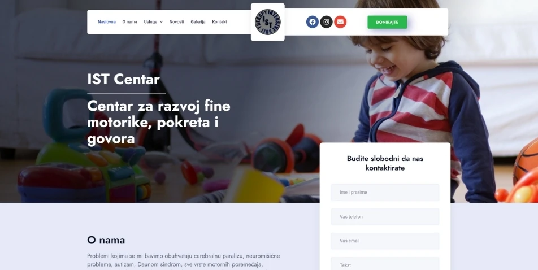This screenshot has width=538, height=270.
Task: Click the red email envelope icon
Action: click(x=340, y=22)
